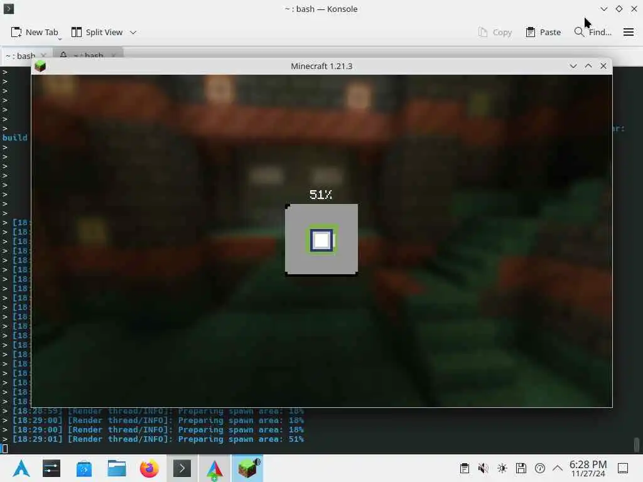
Task: Open Find in Konsole toolbar
Action: (x=593, y=32)
